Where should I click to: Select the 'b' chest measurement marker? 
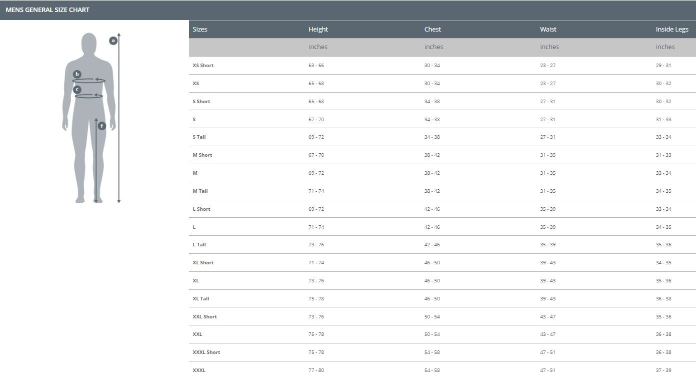point(77,74)
